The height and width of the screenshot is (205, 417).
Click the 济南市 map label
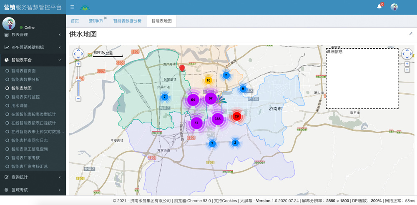click(275, 109)
